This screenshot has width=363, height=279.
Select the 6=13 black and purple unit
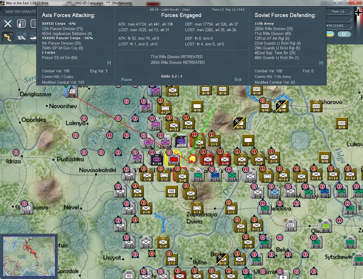(181, 141)
